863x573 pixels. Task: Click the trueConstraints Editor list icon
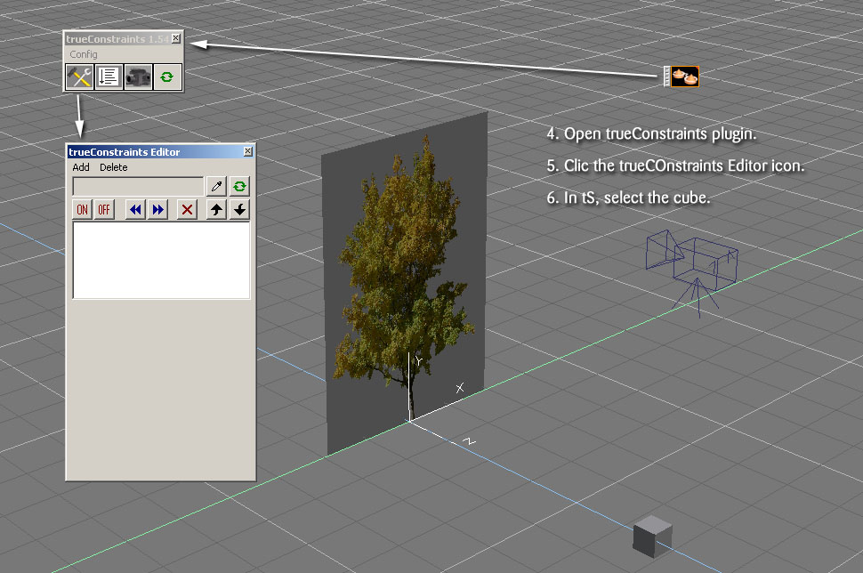[109, 77]
